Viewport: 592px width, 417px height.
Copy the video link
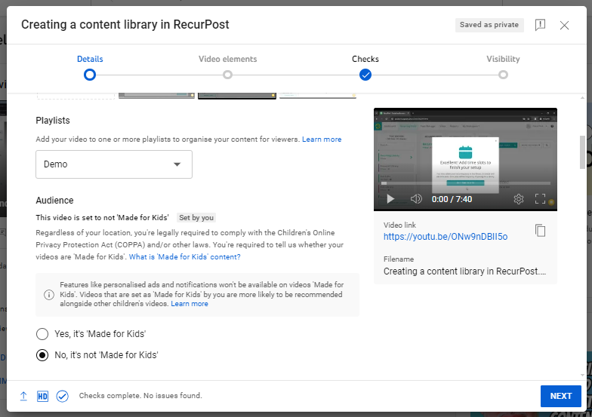(540, 231)
